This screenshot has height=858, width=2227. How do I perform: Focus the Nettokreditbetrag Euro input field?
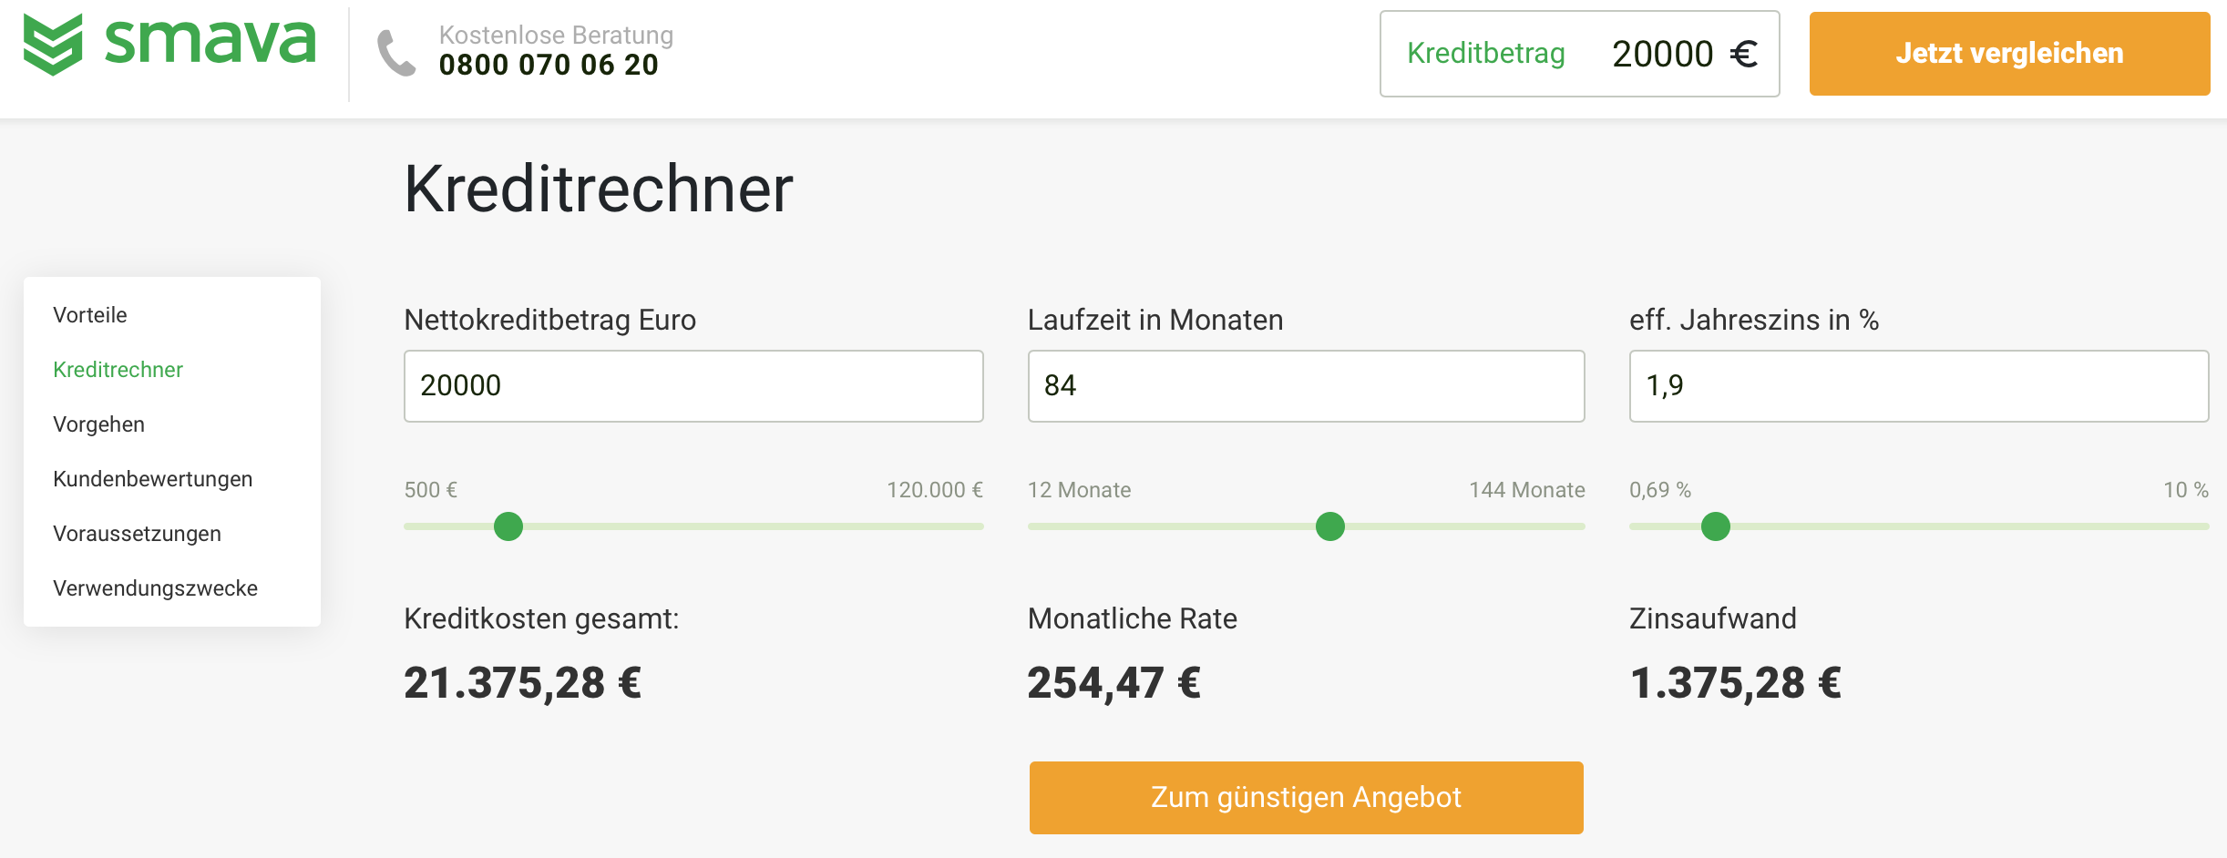(693, 386)
